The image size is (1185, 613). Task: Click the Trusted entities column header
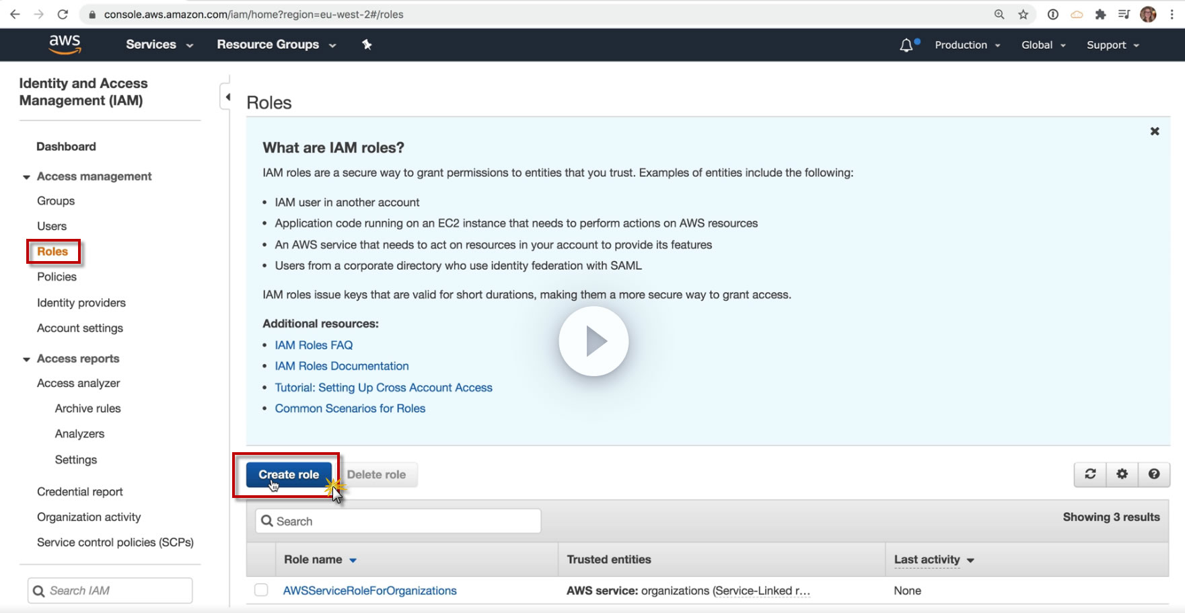609,560
